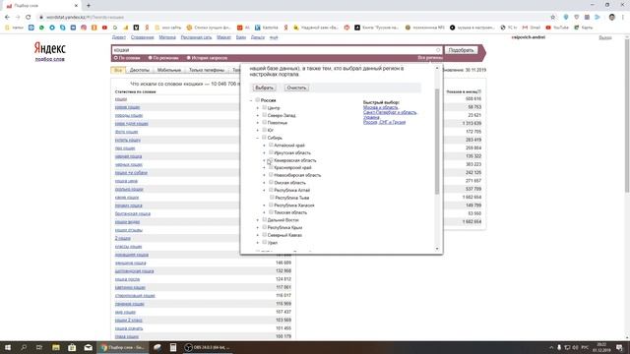
Task: Click the Очистить button
Action: (x=296, y=88)
